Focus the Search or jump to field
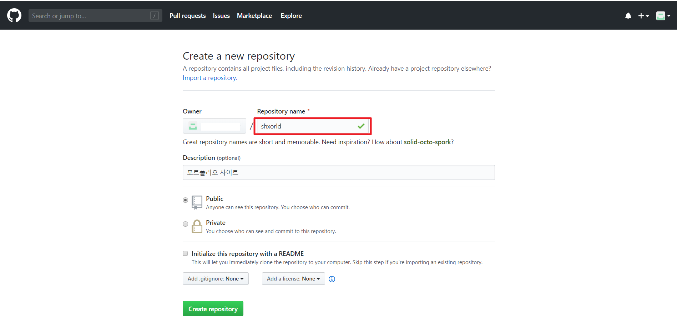 coord(95,16)
